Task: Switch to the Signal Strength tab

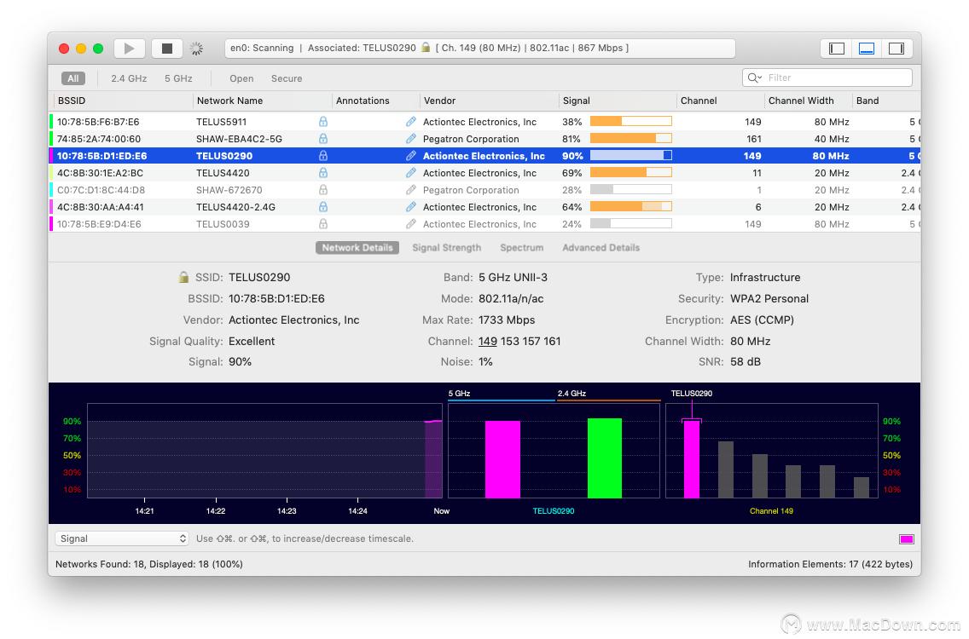Action: [x=447, y=248]
